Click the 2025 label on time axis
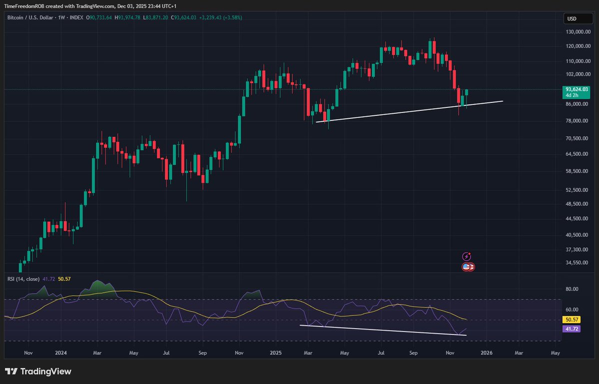This screenshot has width=599, height=384. click(x=275, y=353)
